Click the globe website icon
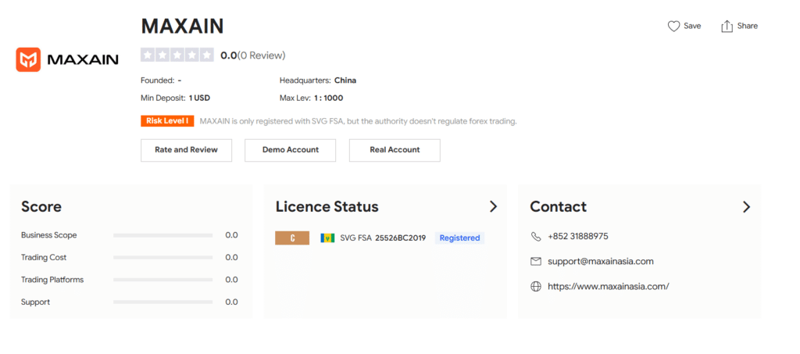800x354 pixels. click(x=536, y=286)
